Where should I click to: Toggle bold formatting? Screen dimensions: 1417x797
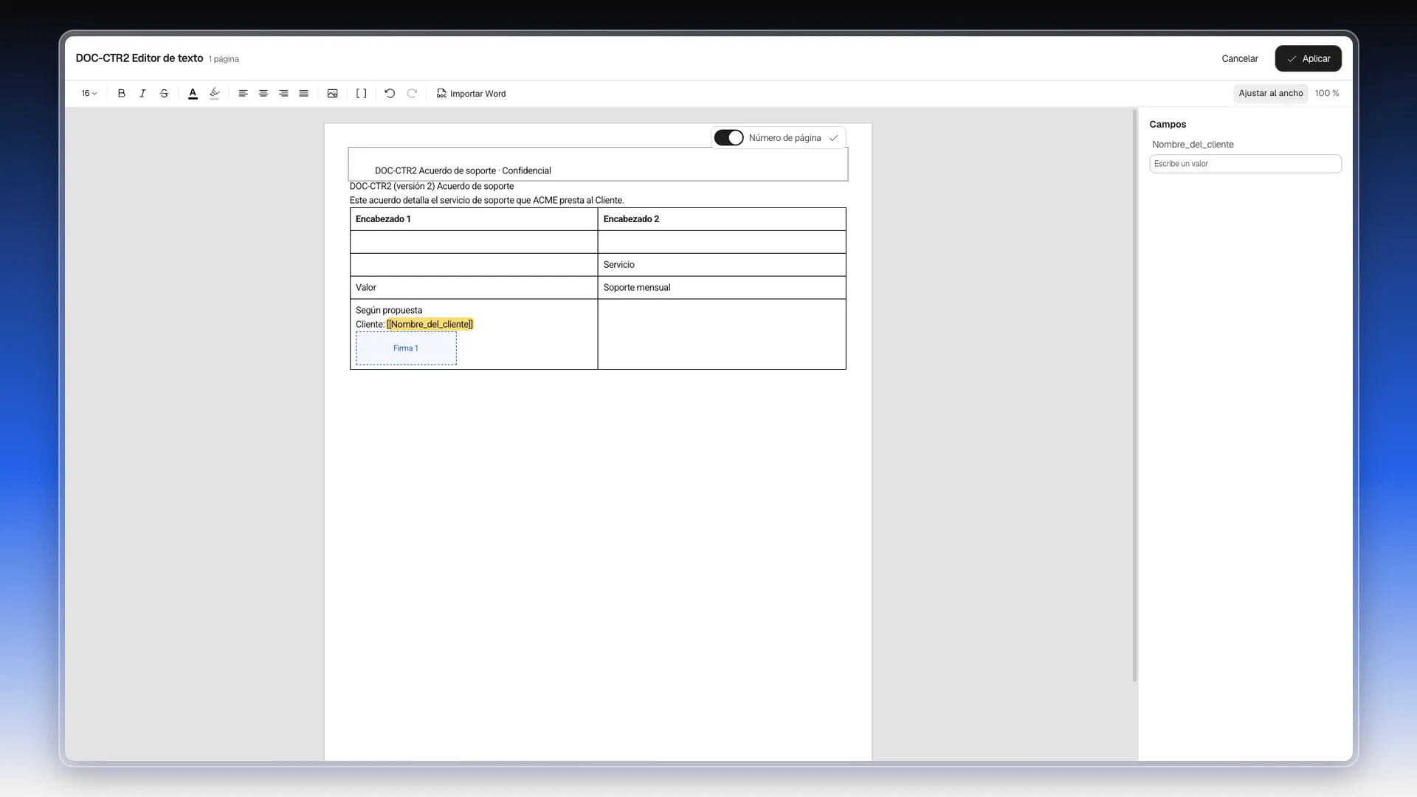click(x=122, y=94)
